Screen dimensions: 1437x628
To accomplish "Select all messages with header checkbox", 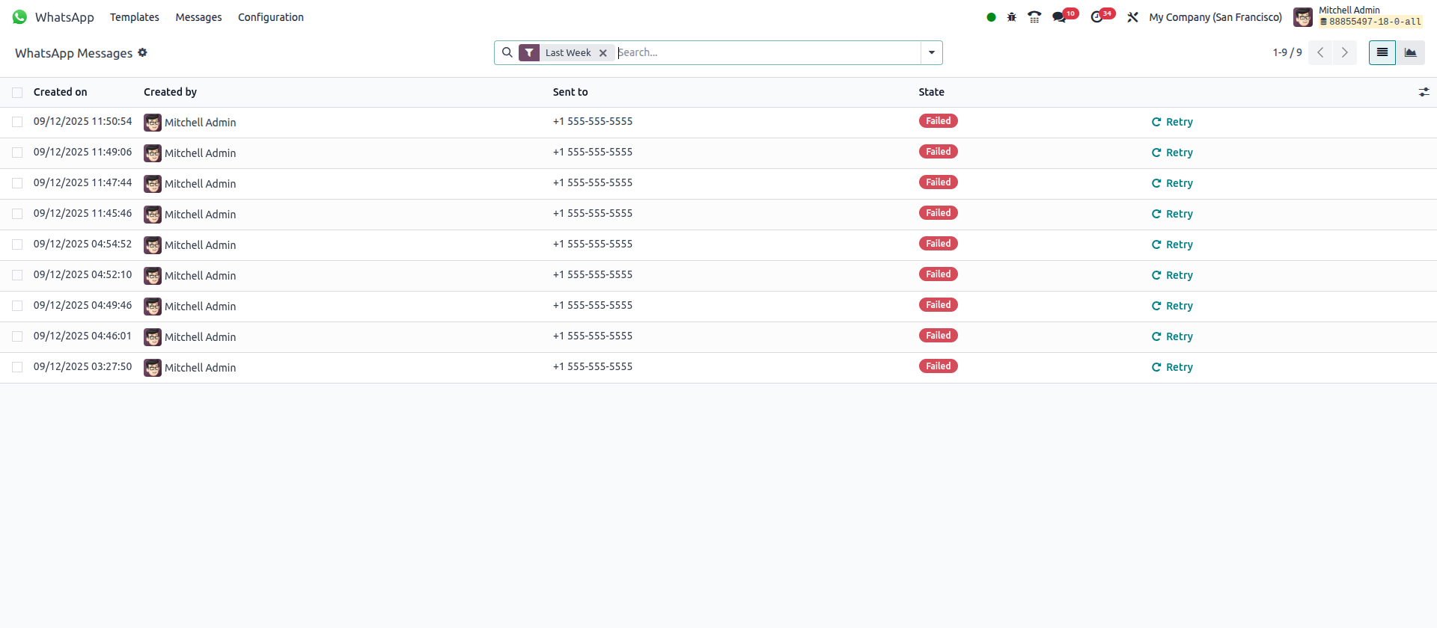I will (x=17, y=93).
